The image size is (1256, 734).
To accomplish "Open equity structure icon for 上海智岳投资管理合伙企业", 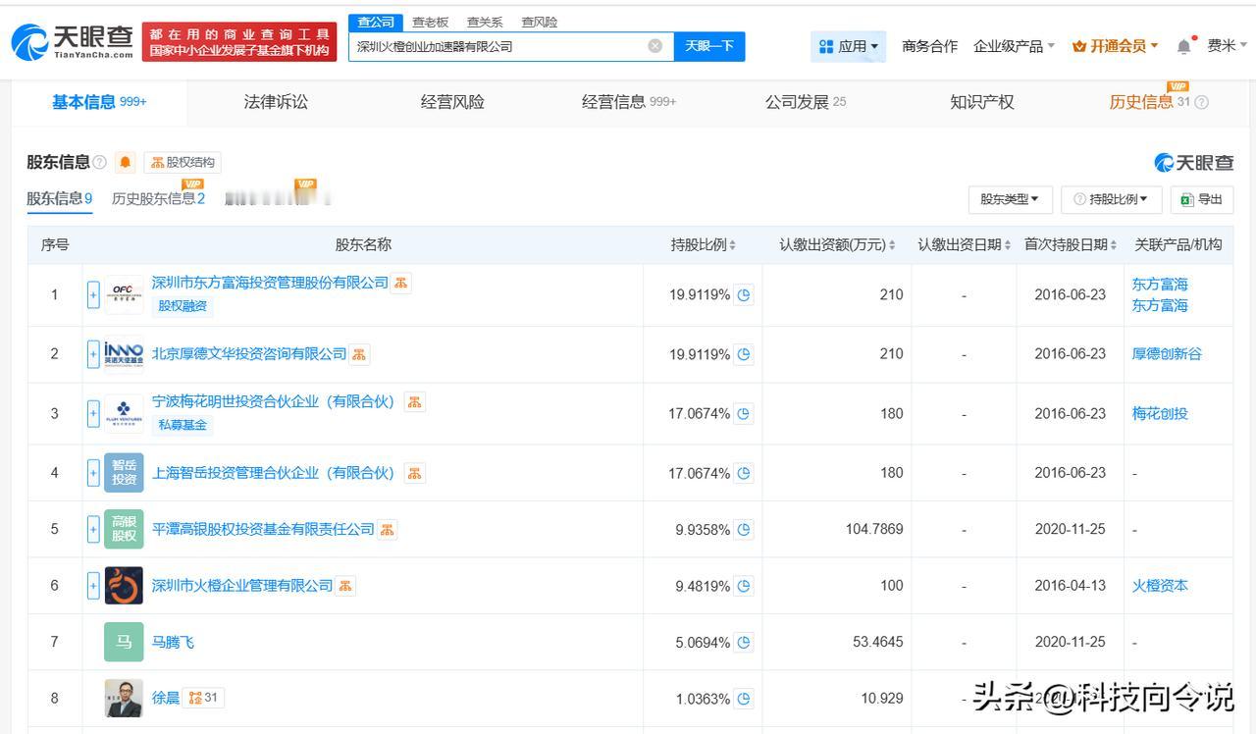I will [x=415, y=473].
